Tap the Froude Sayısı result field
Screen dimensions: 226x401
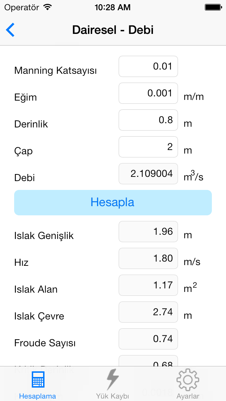click(148, 339)
